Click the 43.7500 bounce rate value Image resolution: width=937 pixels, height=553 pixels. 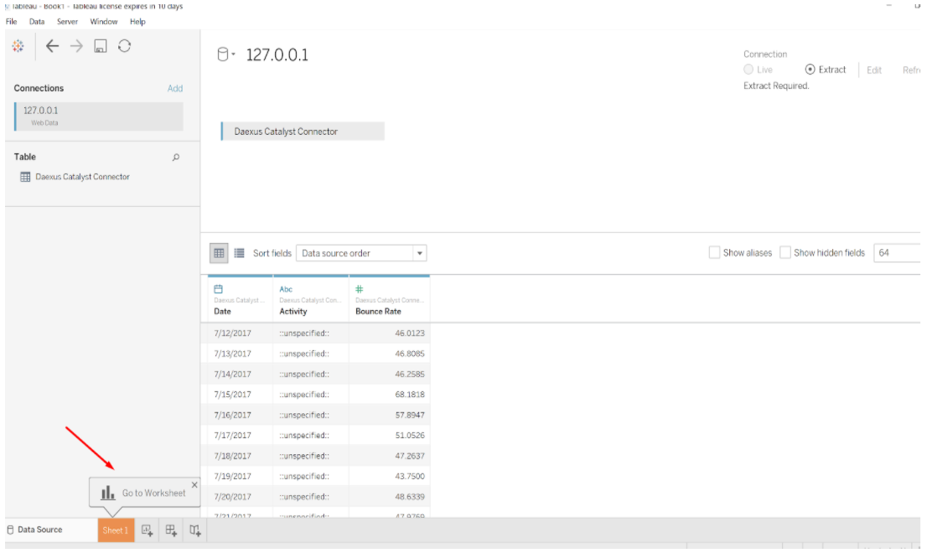pos(409,477)
